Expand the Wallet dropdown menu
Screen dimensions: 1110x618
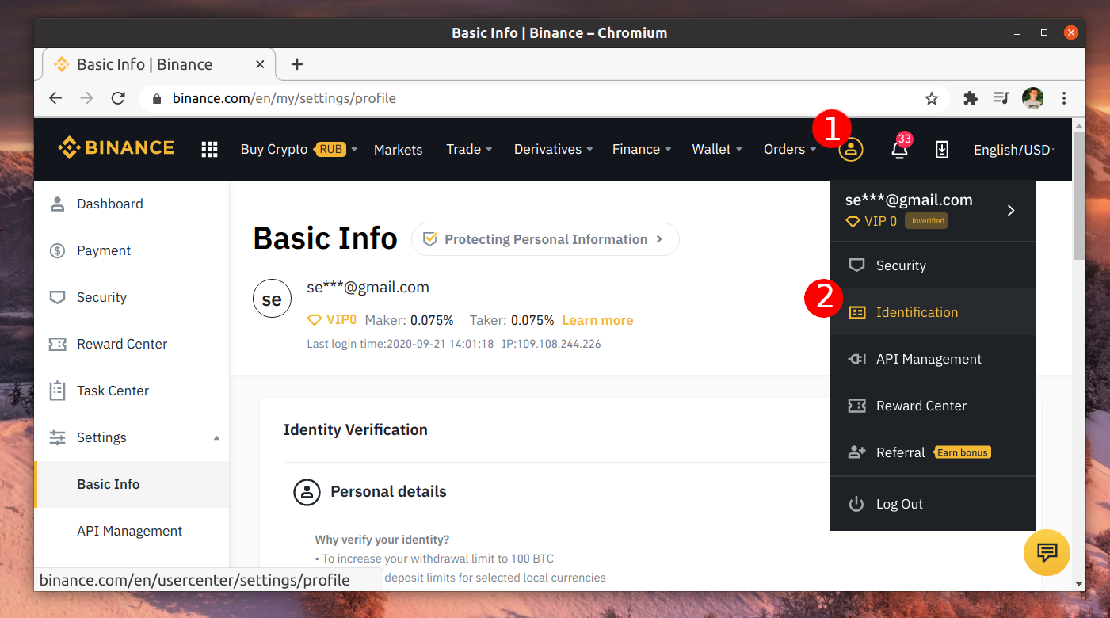717,149
